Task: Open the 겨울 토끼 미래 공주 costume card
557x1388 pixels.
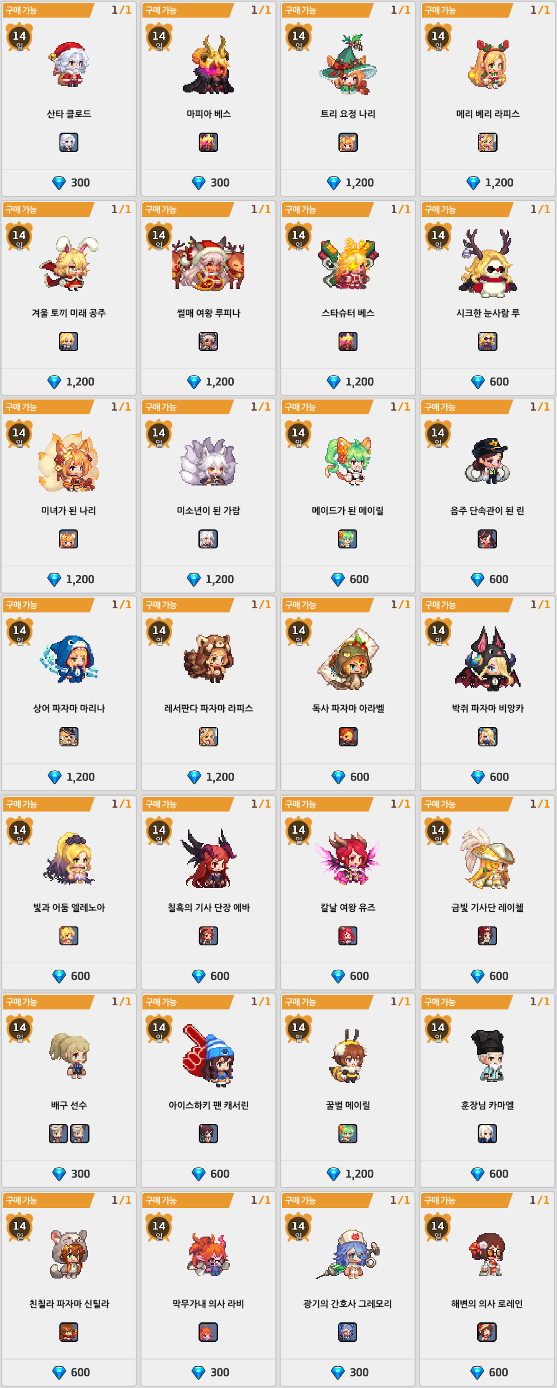Action: (69, 298)
